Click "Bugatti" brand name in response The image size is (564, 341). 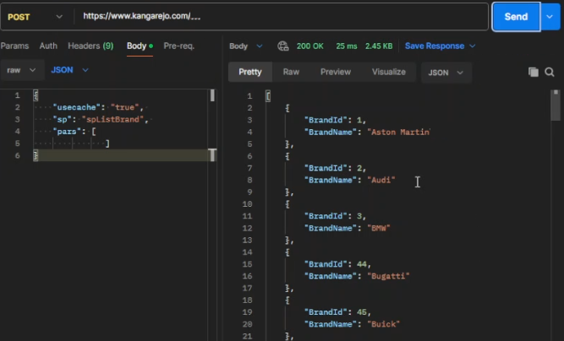pos(388,276)
